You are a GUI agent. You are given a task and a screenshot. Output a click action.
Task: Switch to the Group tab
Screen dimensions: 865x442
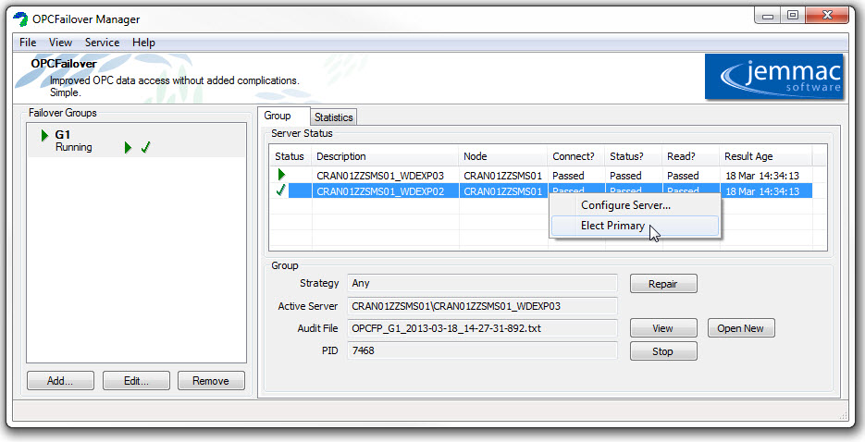283,116
